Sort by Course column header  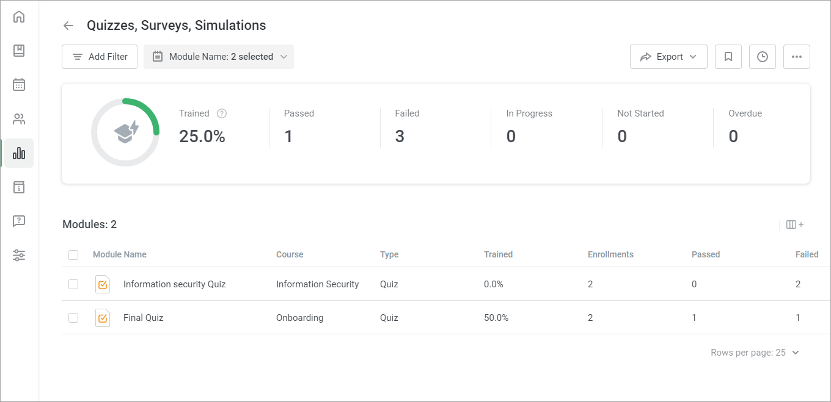coord(290,254)
